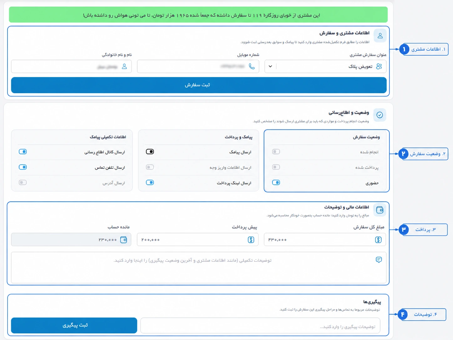Select the ۳. پرداخت step label

point(425,229)
